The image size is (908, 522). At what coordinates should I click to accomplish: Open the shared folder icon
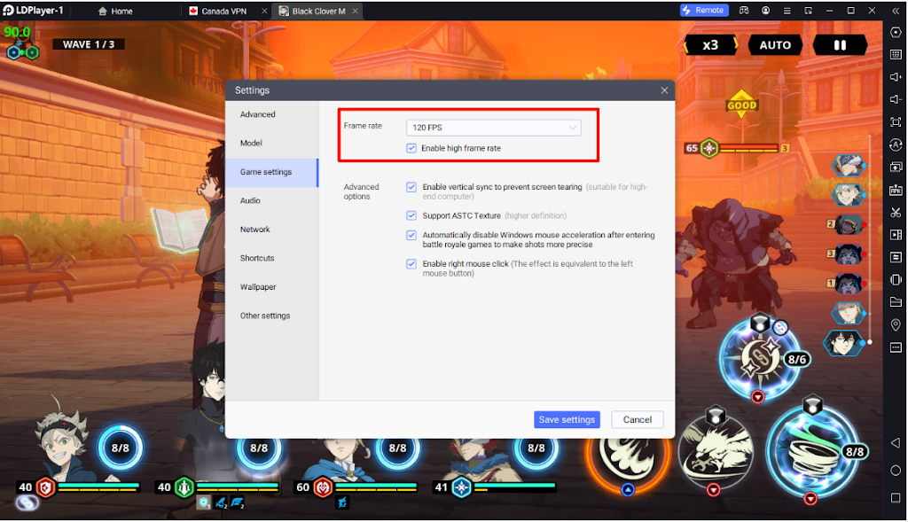[896, 302]
